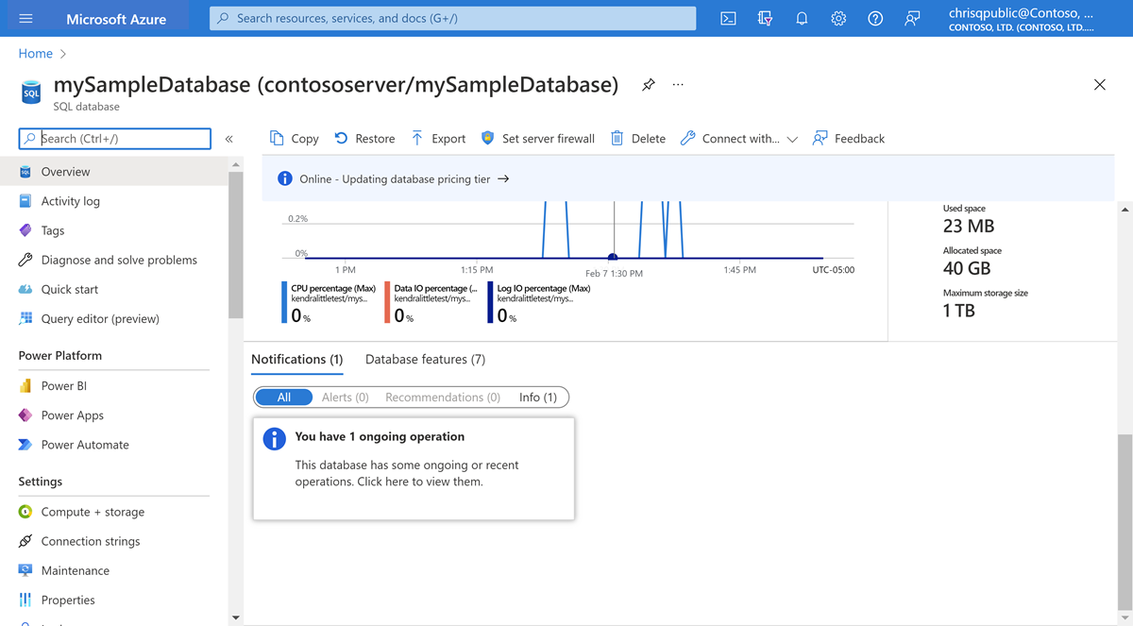Pin the database to dashboard
The height and width of the screenshot is (626, 1133).
click(x=649, y=85)
